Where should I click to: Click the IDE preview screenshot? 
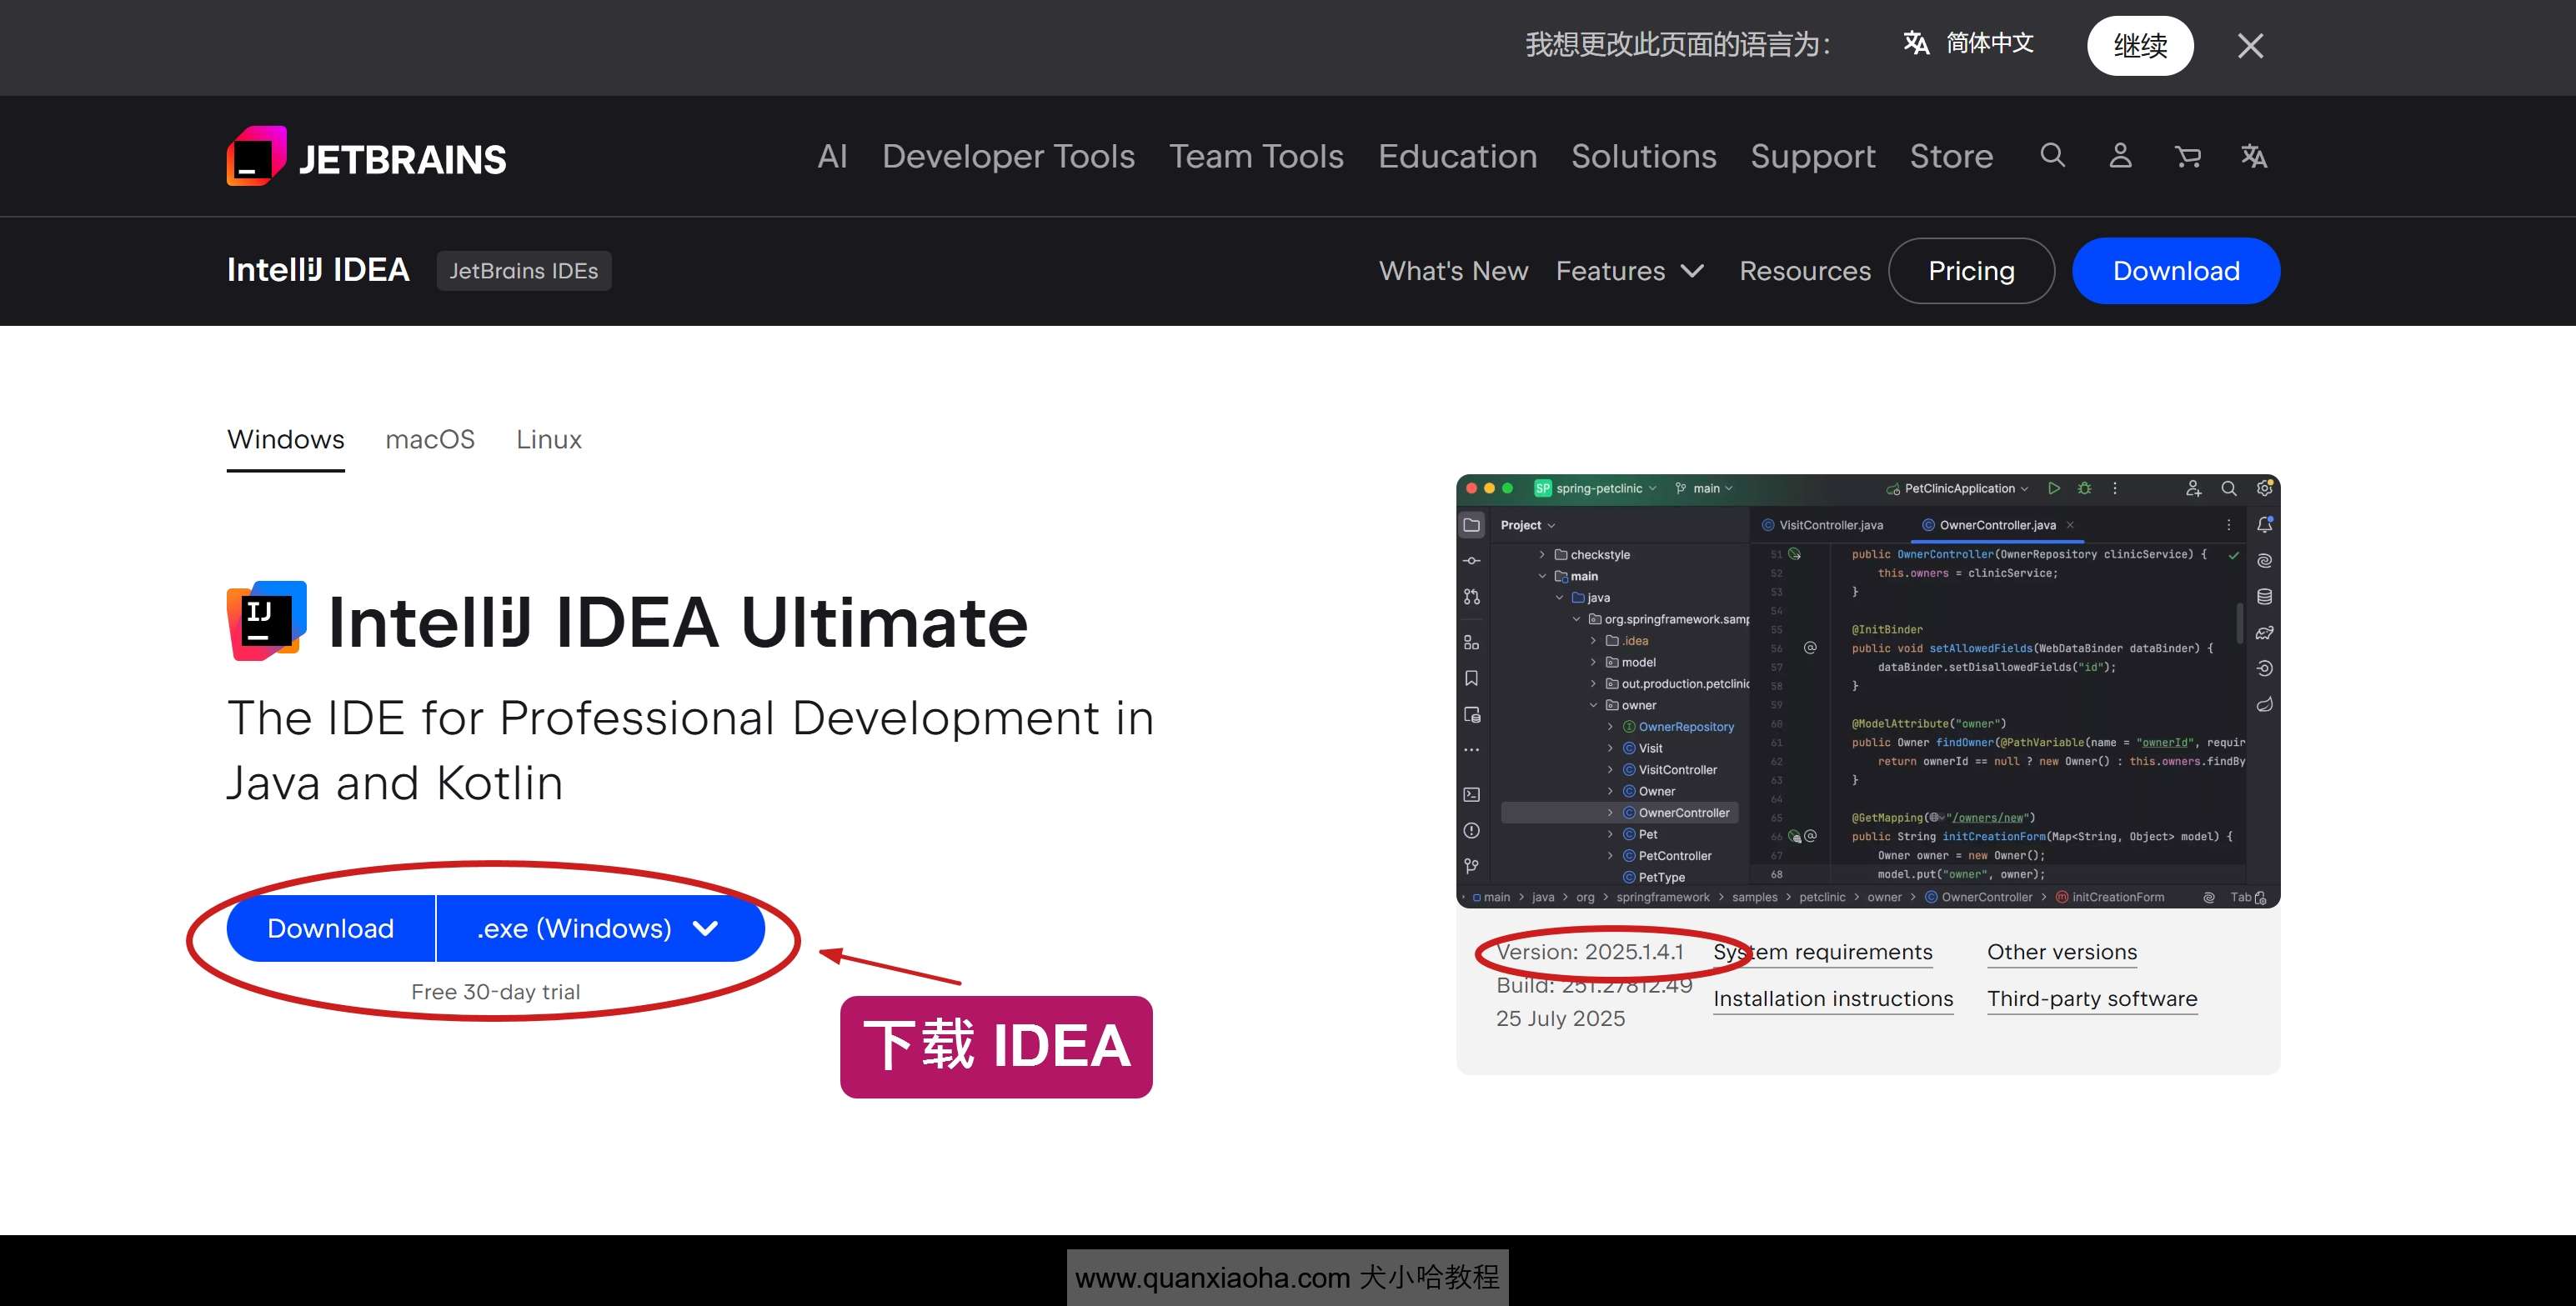1868,691
